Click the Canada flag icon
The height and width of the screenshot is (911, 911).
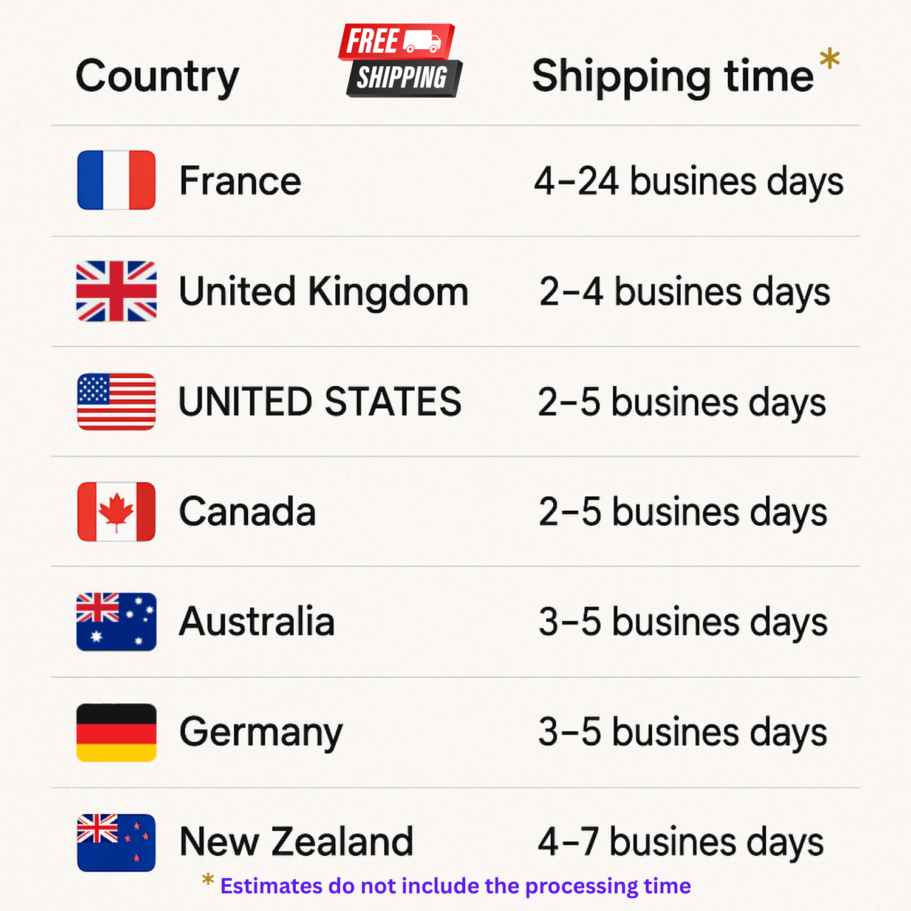(x=117, y=511)
